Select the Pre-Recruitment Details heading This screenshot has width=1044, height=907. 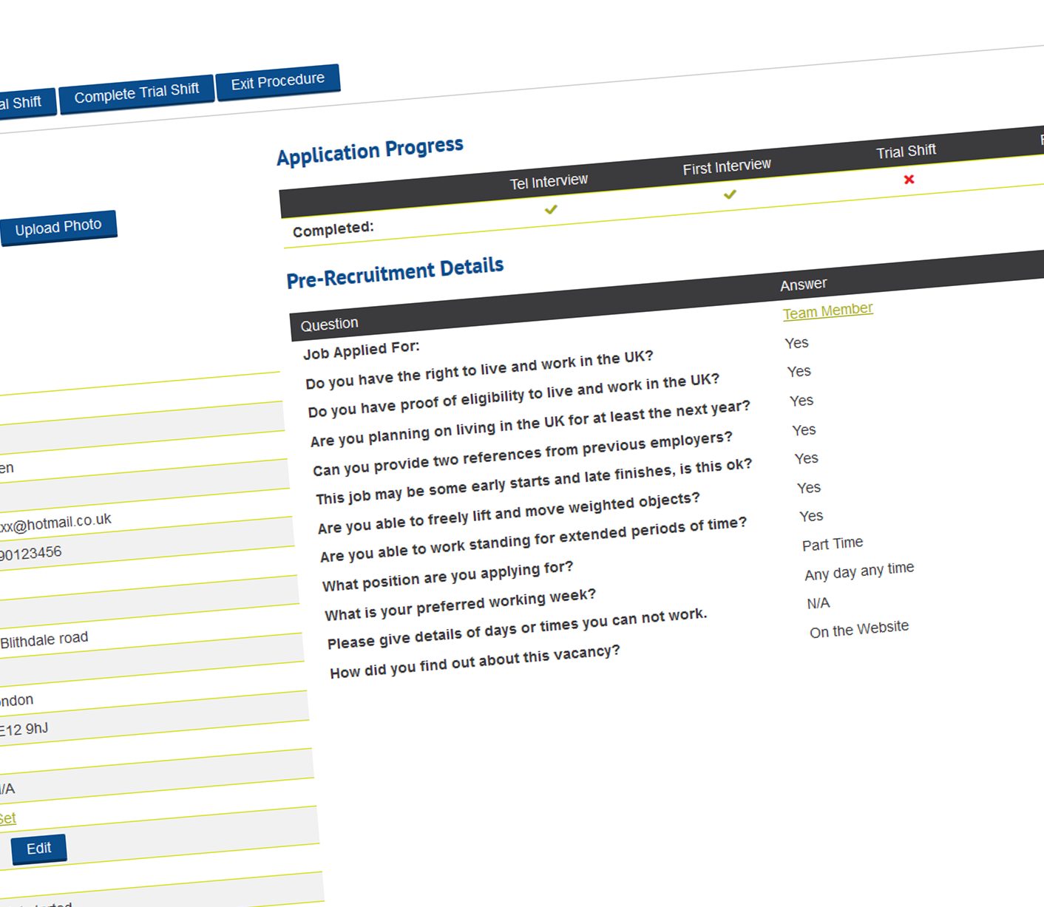coord(395,274)
